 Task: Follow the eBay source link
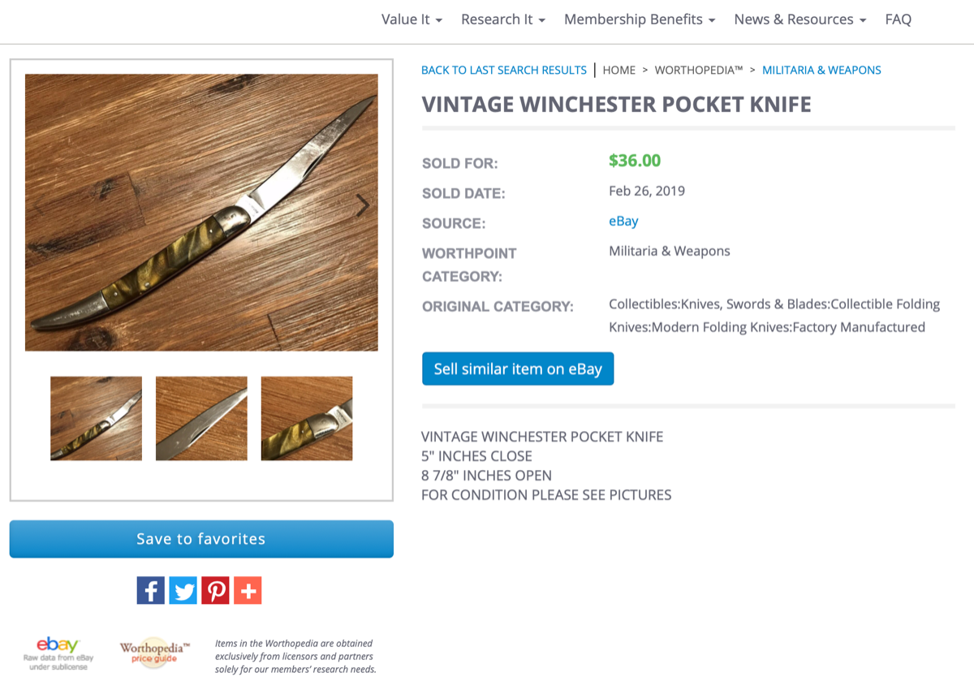[x=623, y=221]
